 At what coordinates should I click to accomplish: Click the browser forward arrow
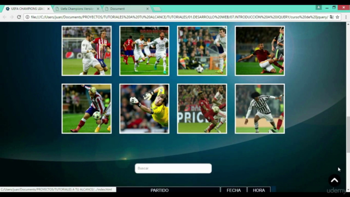pos(11,17)
